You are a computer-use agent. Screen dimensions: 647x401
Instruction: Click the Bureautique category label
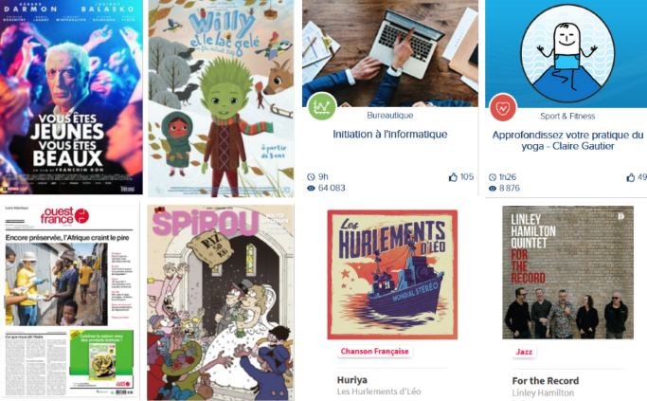coord(390,116)
